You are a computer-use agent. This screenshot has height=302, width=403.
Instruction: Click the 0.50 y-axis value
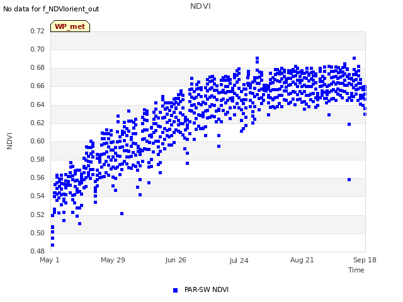38,233
